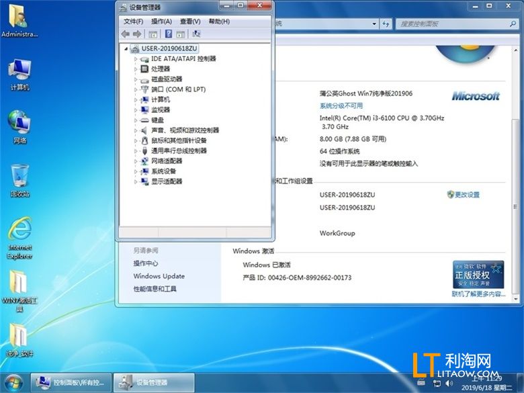Viewport: 524px width, 393px height.
Task: Select 系统设备 tree item
Action: pyautogui.click(x=163, y=171)
